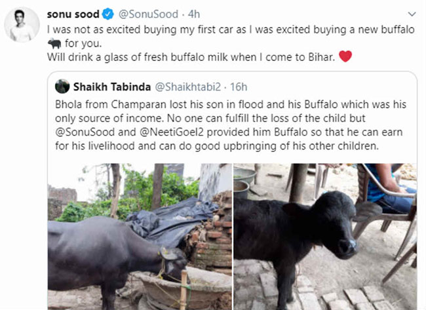426x310 pixels.
Task: Open the 'Shaikh Tabinda' display name
Action: [111, 86]
